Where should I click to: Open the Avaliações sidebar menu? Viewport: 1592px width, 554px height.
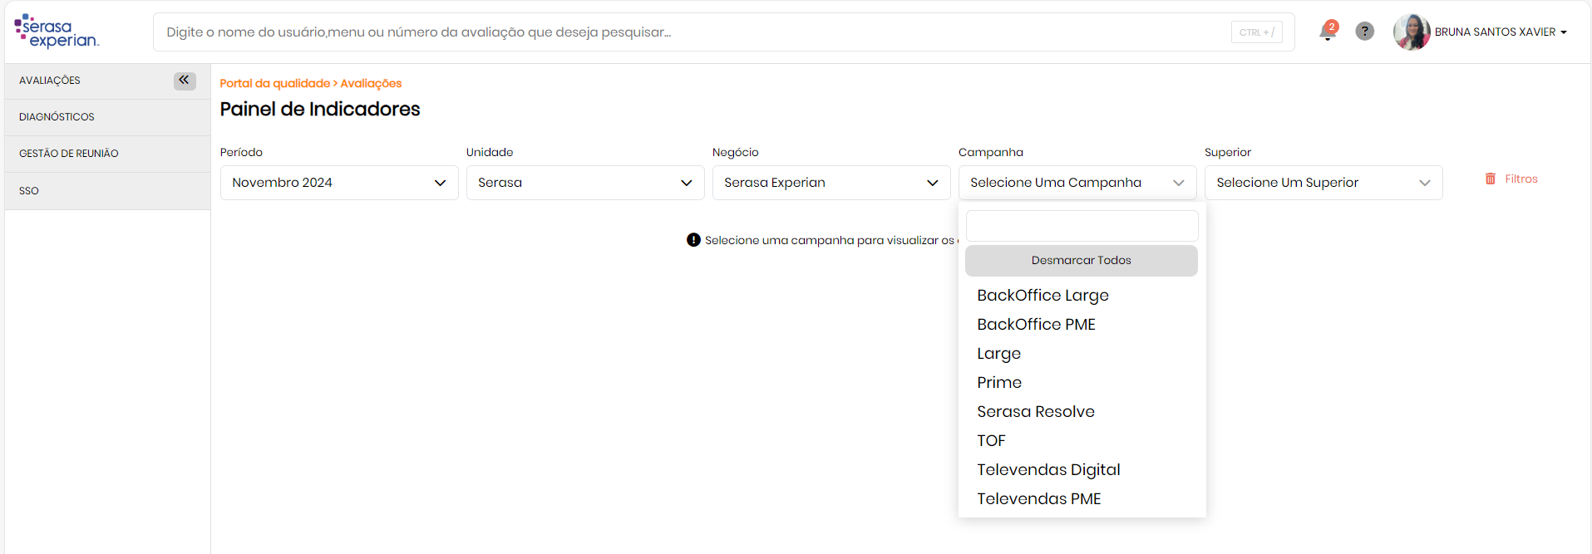[50, 81]
